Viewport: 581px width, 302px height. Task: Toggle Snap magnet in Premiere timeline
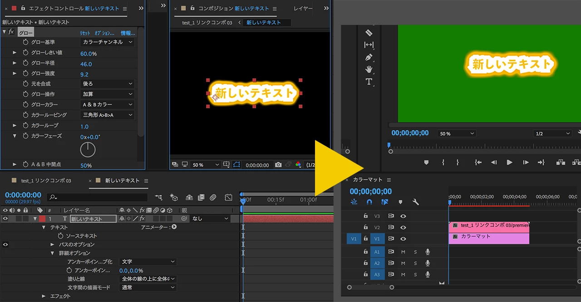369,202
